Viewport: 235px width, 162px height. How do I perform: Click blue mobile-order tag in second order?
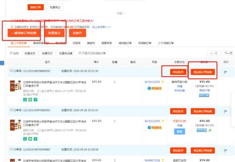[202, 130]
